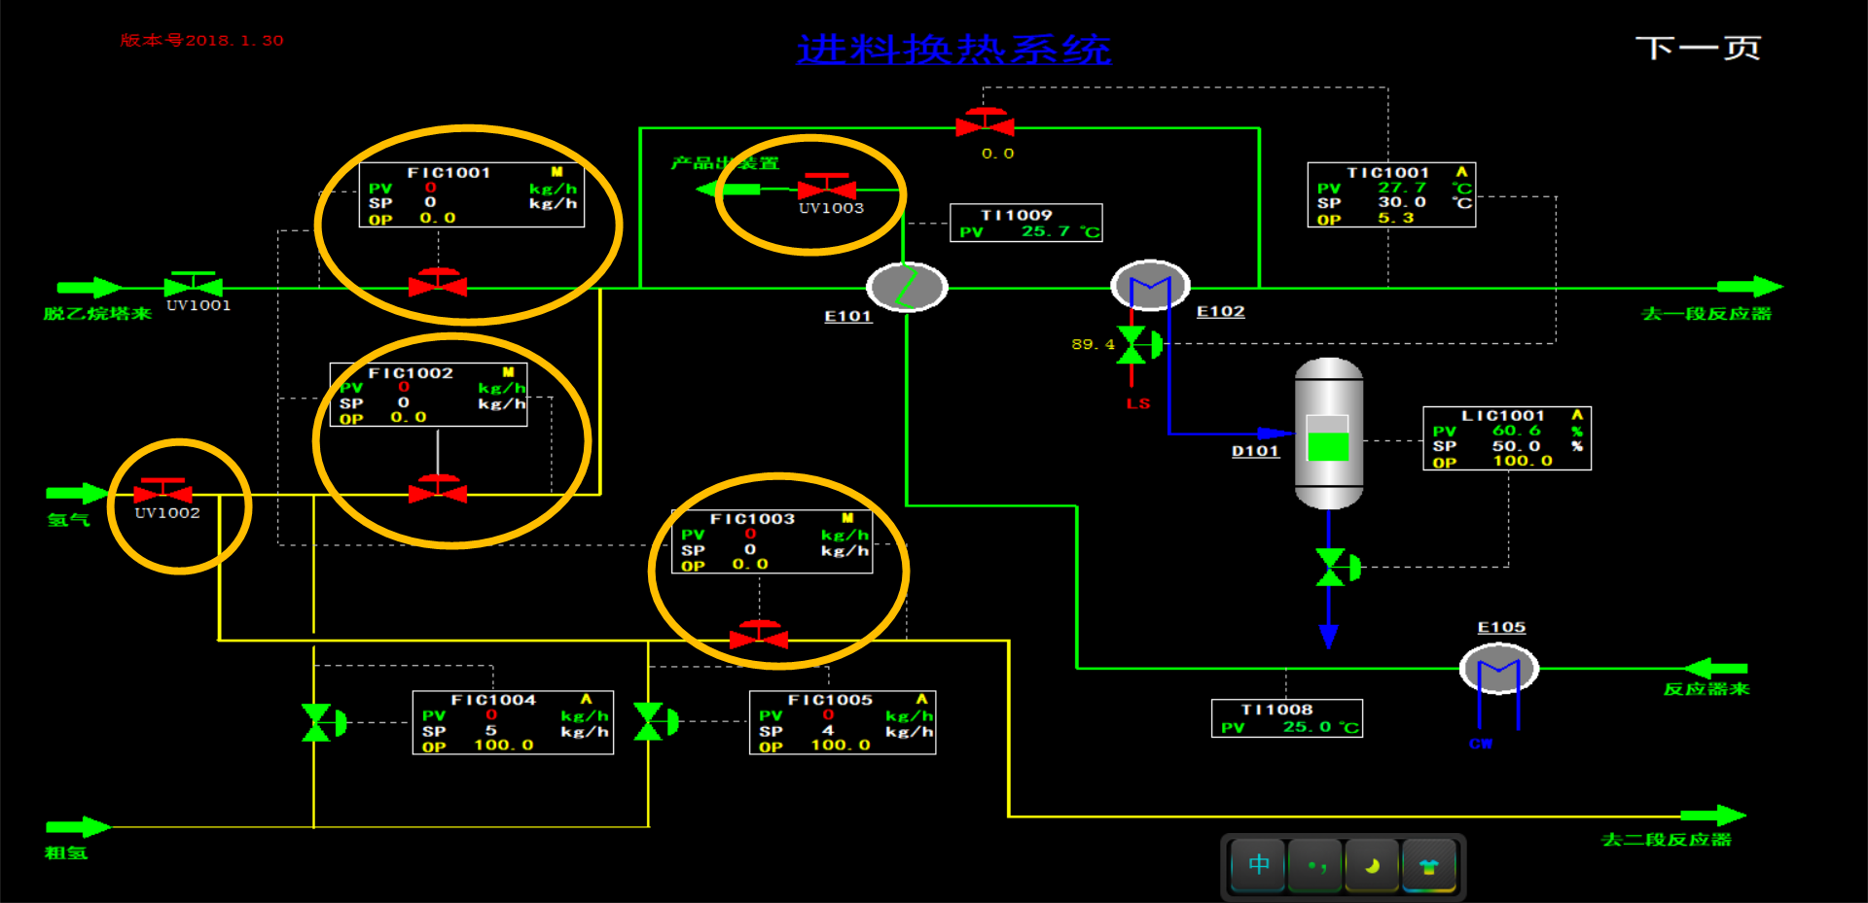1868x903 pixels.
Task: Click LIC1001 SP value 50.0
Action: pyautogui.click(x=1517, y=446)
